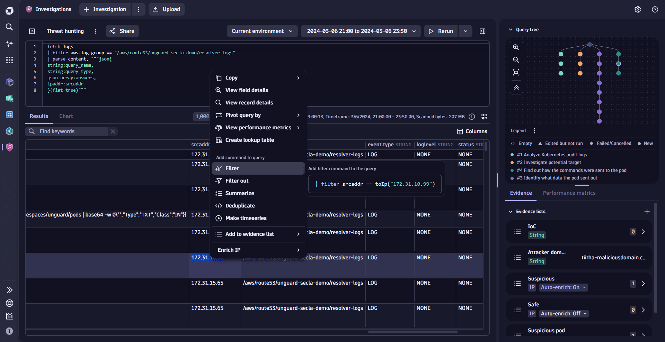The image size is (665, 342).
Task: Toggle Auto-enrich for Safe IP list
Action: coord(564,314)
